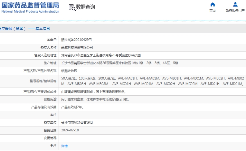Viewport: 246px width, 151px height.
Task: Click the 注 label in last row
Action: tap(55, 146)
